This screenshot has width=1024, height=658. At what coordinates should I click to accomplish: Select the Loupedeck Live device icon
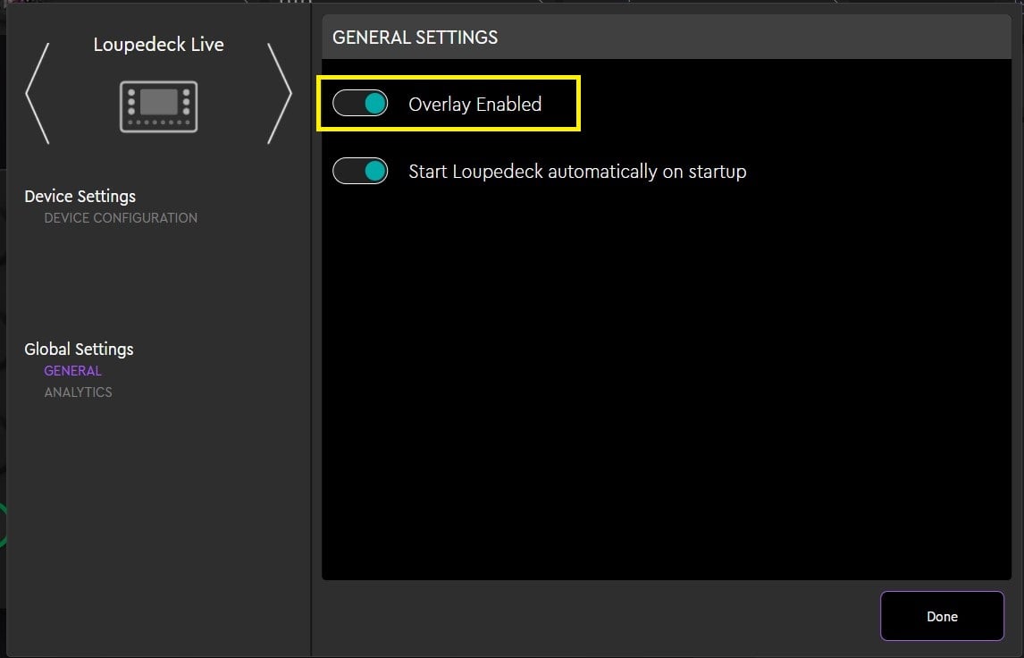pos(158,105)
